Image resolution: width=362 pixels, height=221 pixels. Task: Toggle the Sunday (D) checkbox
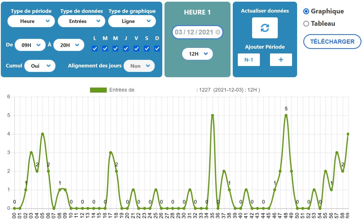pyautogui.click(x=157, y=49)
